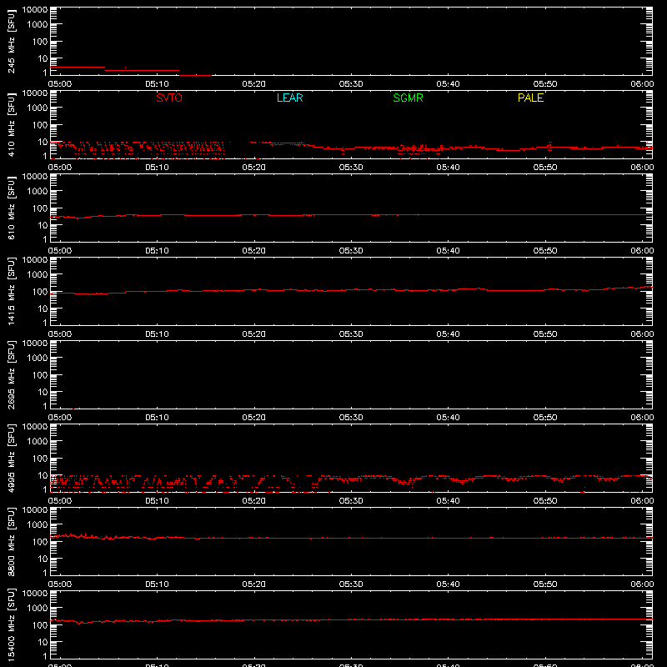This screenshot has height=667, width=667.
Task: Select the '15400 MHz [SFU]' axis title
Action: click(11, 625)
